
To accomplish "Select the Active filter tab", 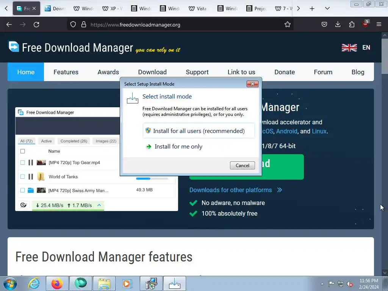I will coord(46,141).
